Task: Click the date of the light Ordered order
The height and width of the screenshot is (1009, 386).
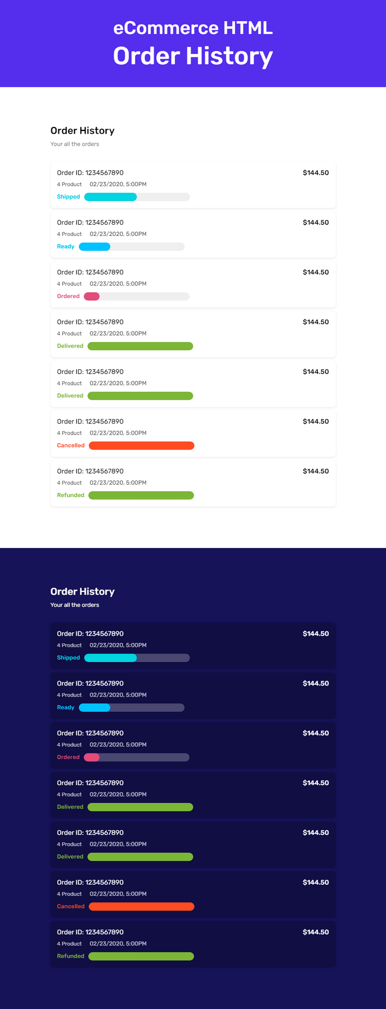Action: click(x=118, y=284)
